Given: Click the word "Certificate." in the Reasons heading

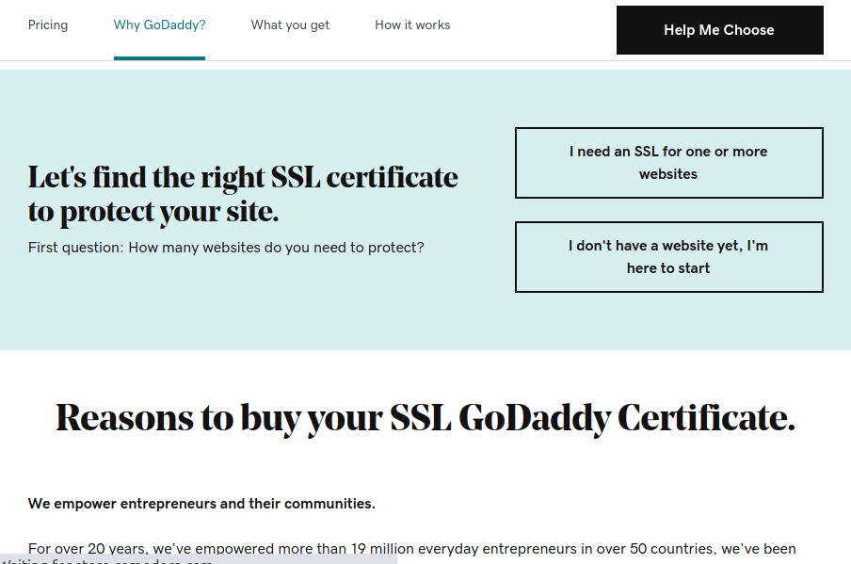Looking at the screenshot, I should [706, 417].
